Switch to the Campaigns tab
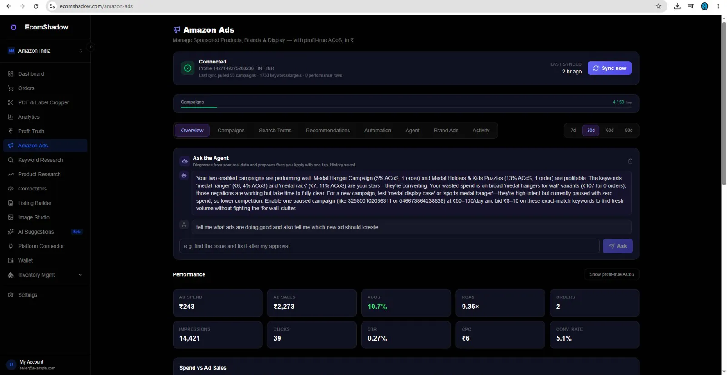This screenshot has height=375, width=727. (231, 131)
